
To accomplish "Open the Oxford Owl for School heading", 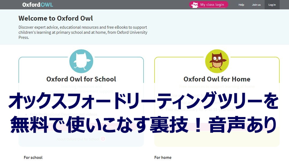I will click(x=81, y=79).
